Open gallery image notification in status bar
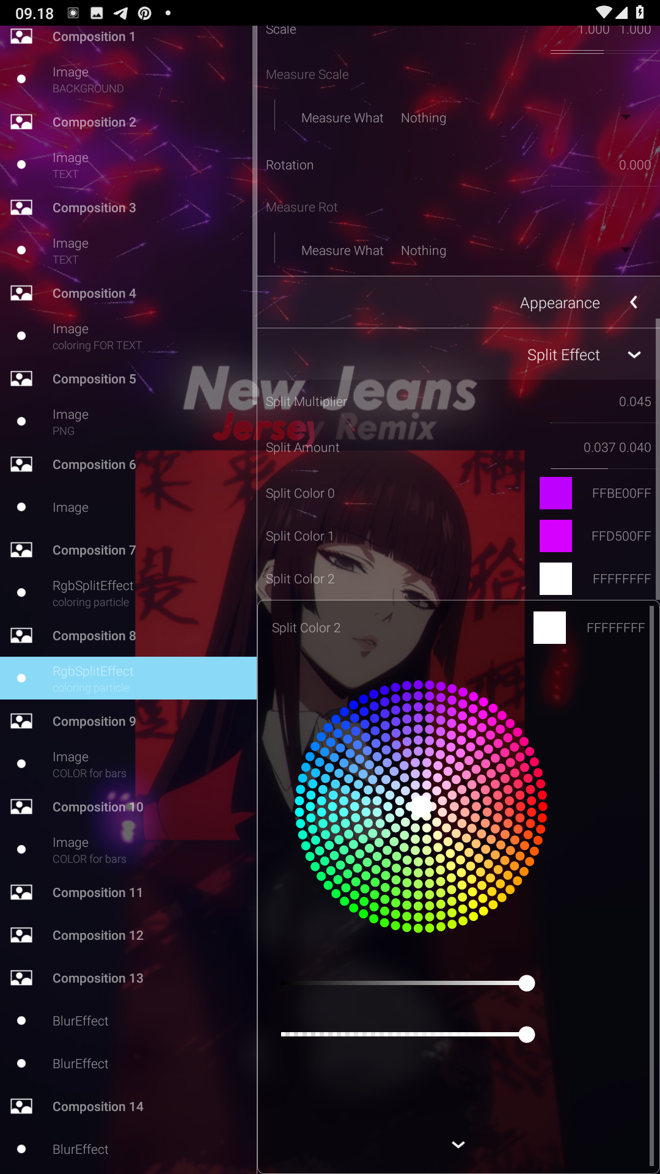The width and height of the screenshot is (660, 1174). pos(97,13)
